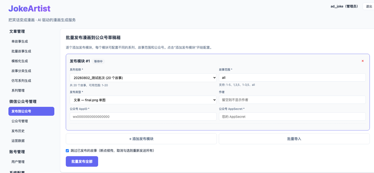Click the 退出 logout button

[x=368, y=7]
